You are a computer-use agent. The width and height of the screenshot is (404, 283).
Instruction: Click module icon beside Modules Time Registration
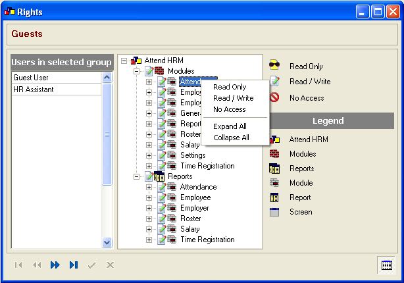(172, 166)
